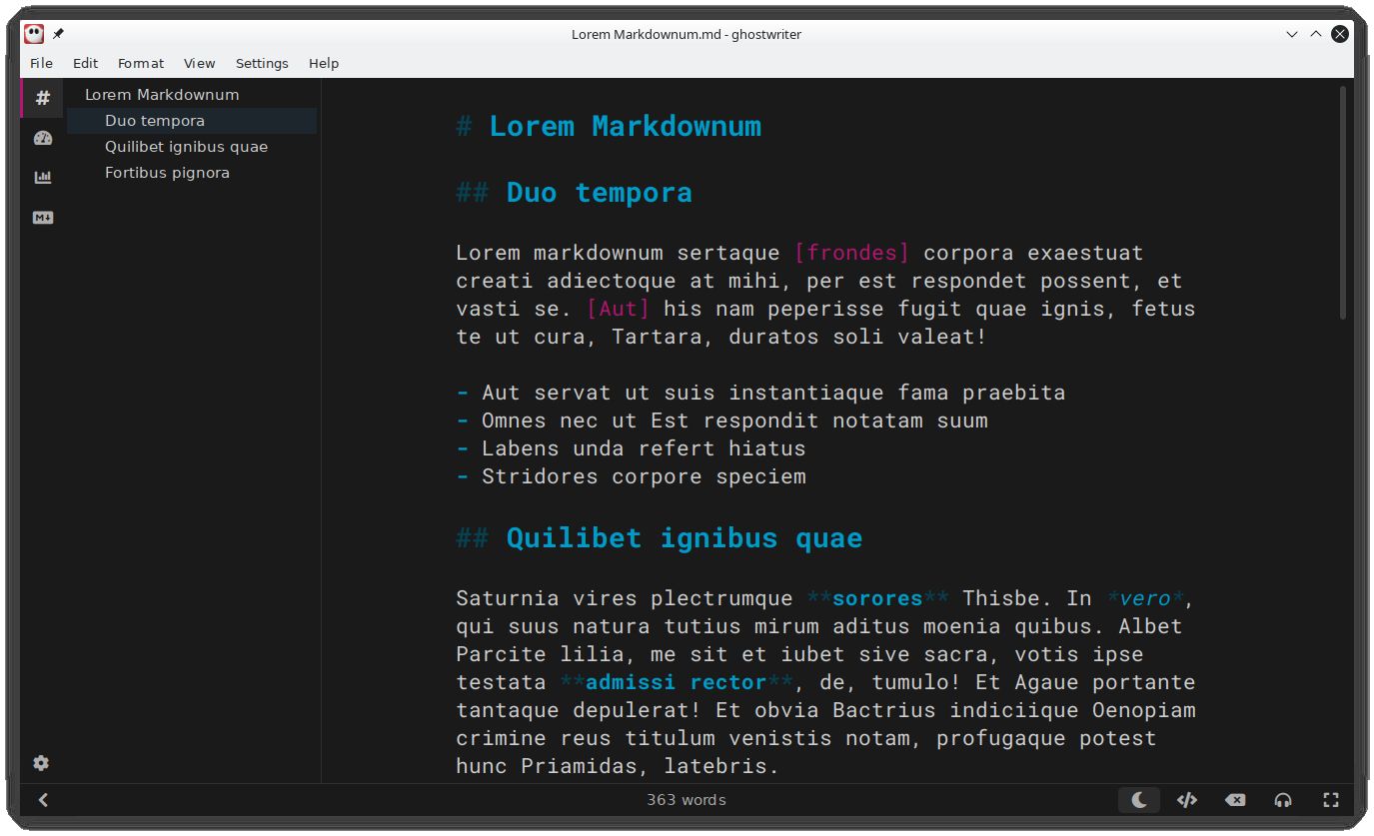This screenshot has height=836, width=1374.
Task: Place cursor in Quilibet ignibus quae heading
Action: click(x=684, y=537)
